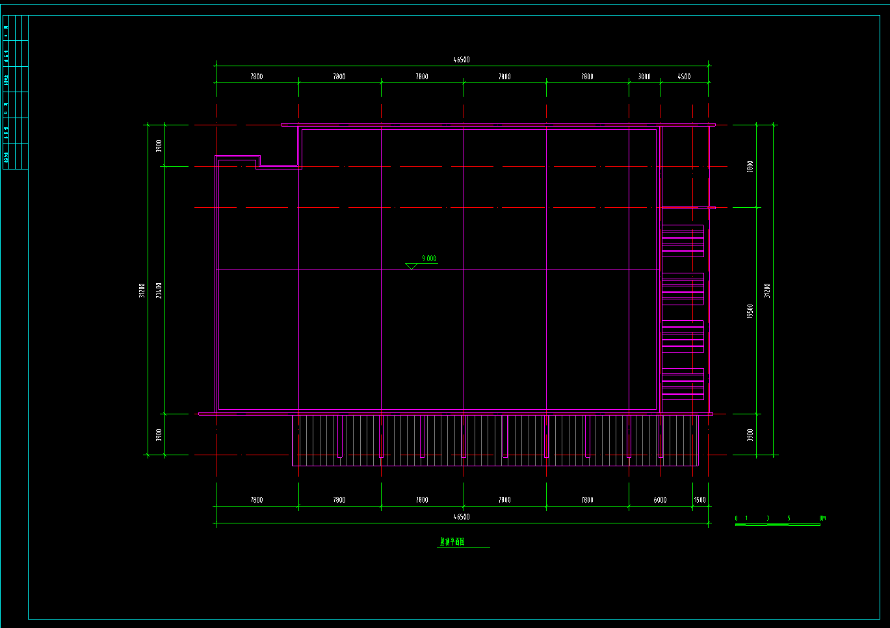This screenshot has height=628, width=890.
Task: Select the 3900 dimension at upper left
Action: tap(159, 146)
